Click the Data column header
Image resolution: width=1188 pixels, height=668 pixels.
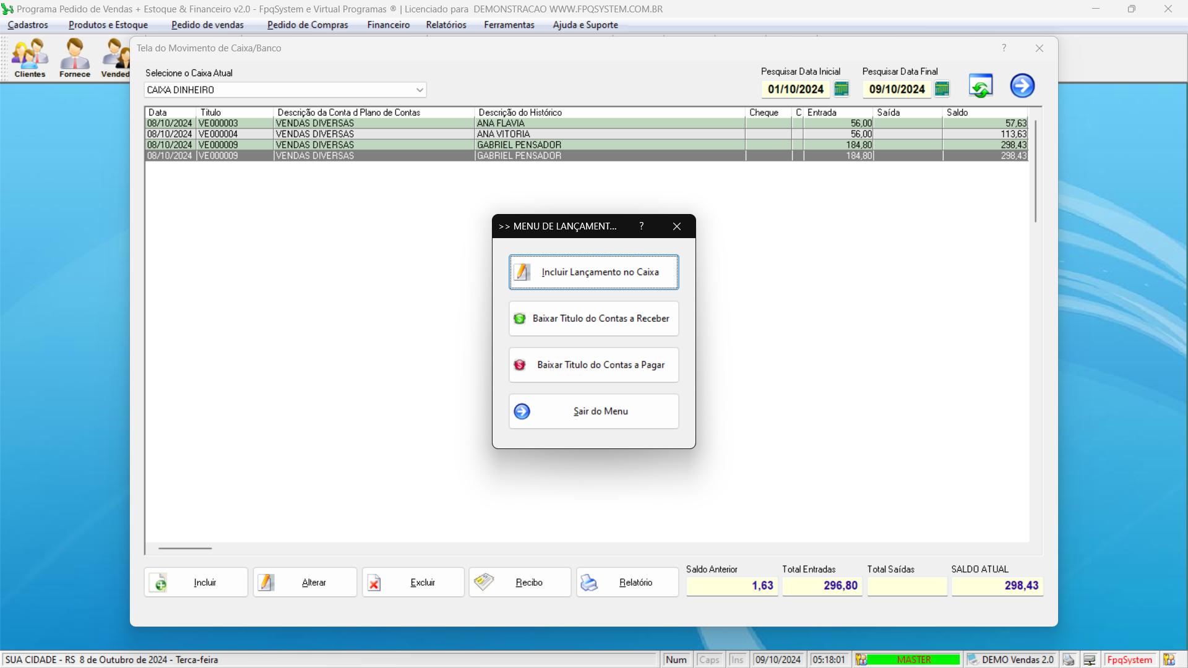pos(171,113)
